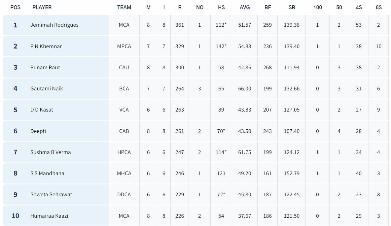Open Jemimah Rodrigues player profile
391x226 pixels.
[x=54, y=25]
